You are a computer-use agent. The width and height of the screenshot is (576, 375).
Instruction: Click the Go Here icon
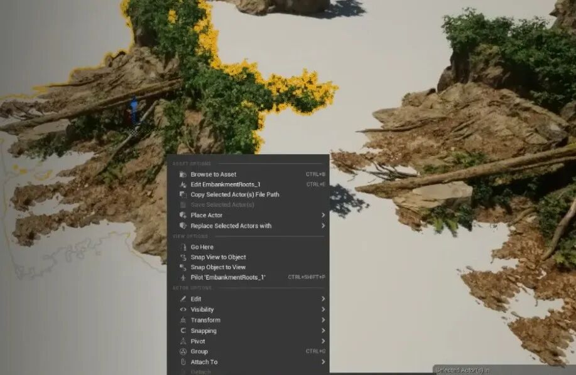[183, 247]
